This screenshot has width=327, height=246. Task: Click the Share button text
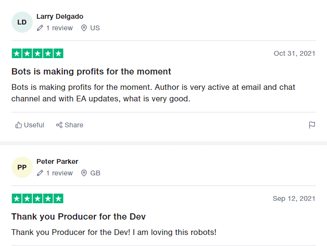tap(74, 125)
